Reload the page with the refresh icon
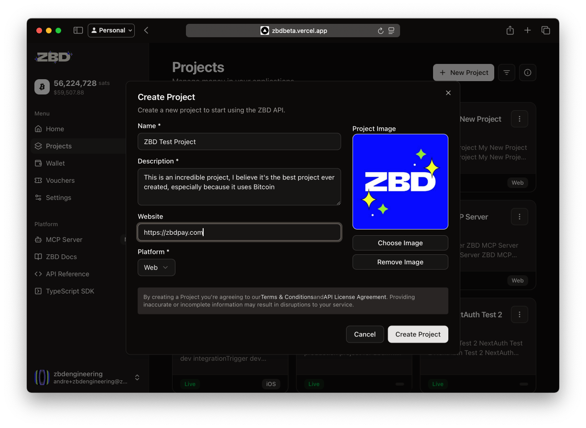The image size is (586, 428). pos(380,31)
